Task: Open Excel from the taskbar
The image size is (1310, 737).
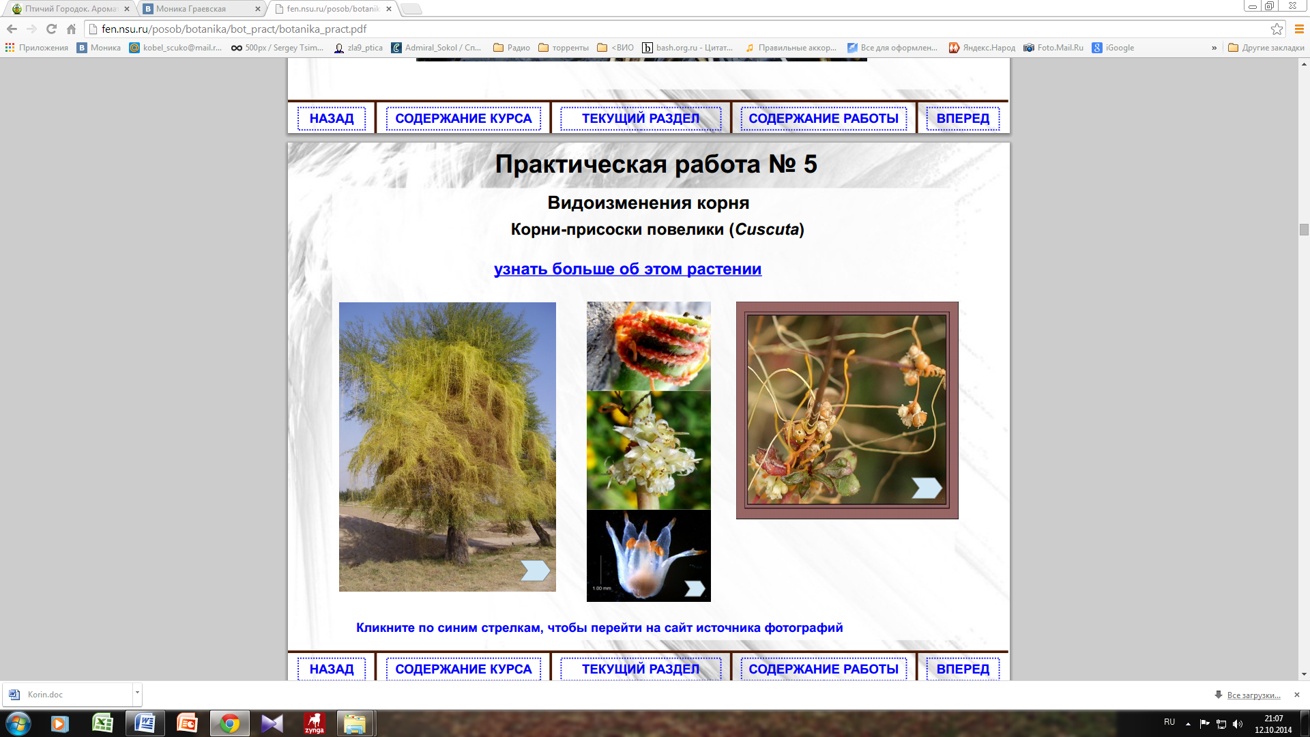Action: click(x=103, y=723)
